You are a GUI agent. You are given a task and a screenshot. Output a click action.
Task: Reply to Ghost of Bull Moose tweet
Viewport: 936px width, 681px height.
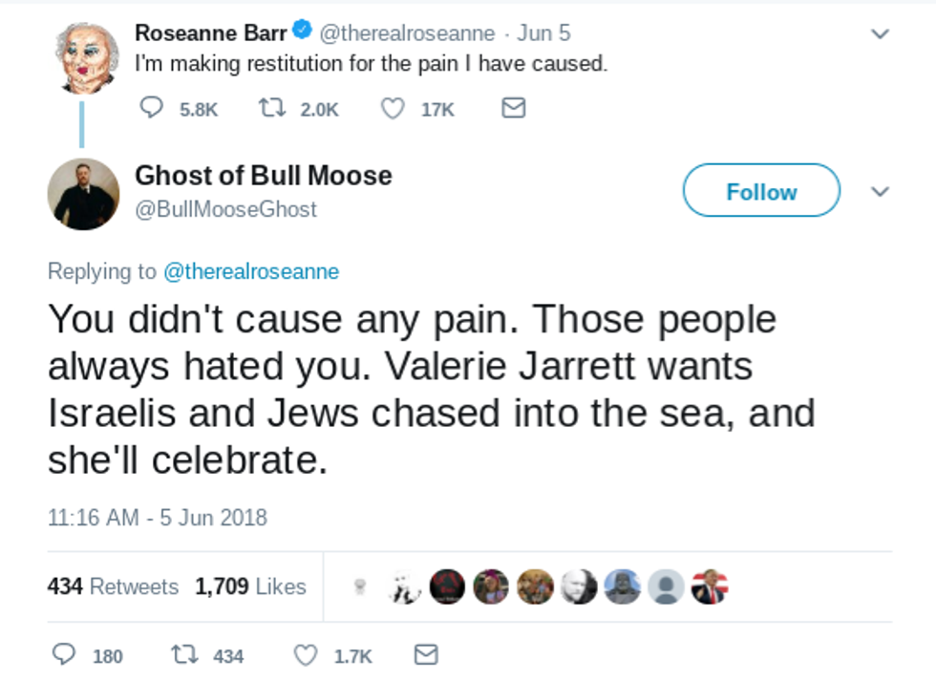click(x=65, y=655)
